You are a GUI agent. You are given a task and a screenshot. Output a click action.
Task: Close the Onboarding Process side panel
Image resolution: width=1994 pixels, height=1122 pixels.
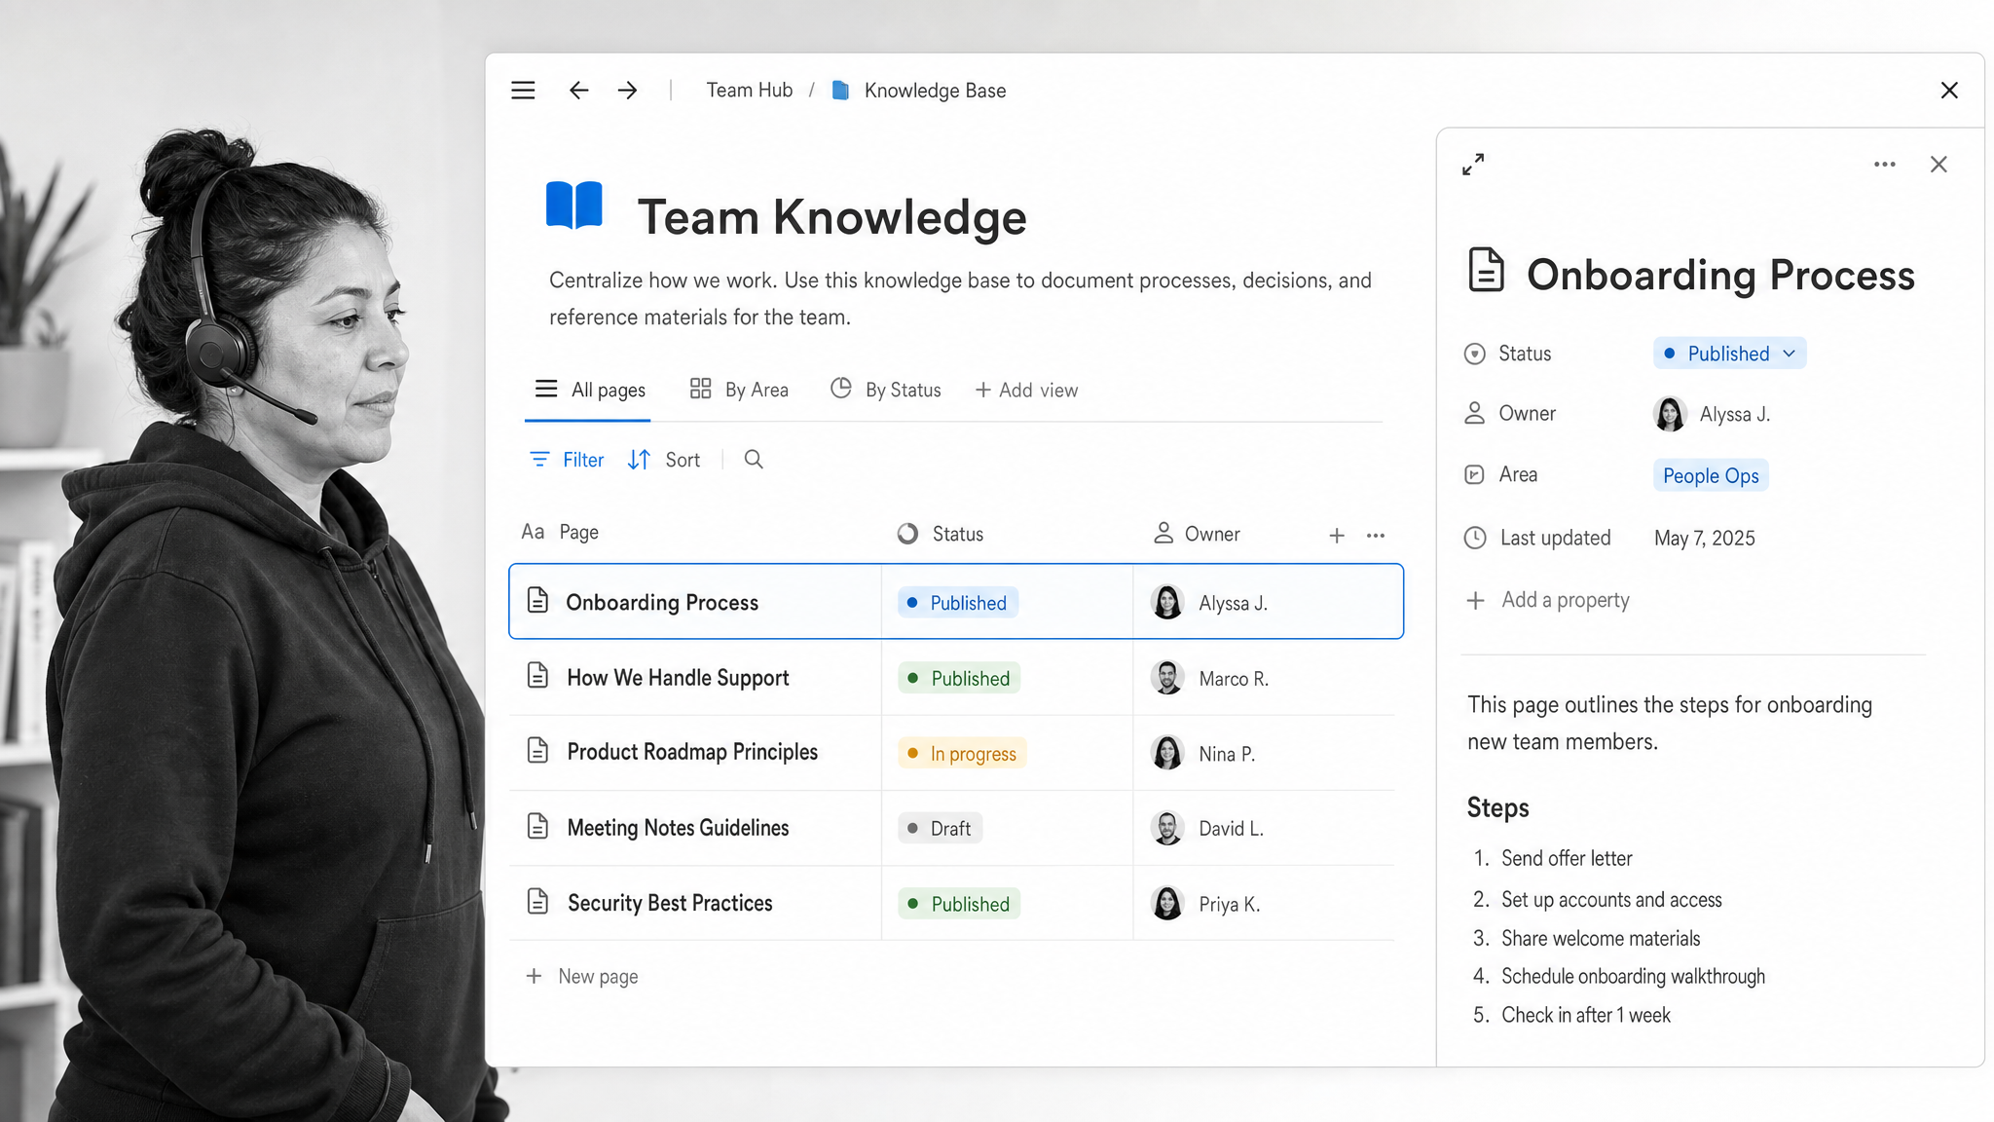click(x=1939, y=165)
